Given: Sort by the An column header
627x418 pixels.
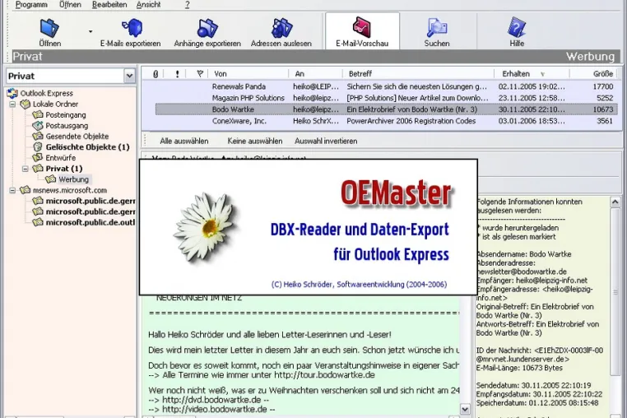Looking at the screenshot, I should [316, 74].
